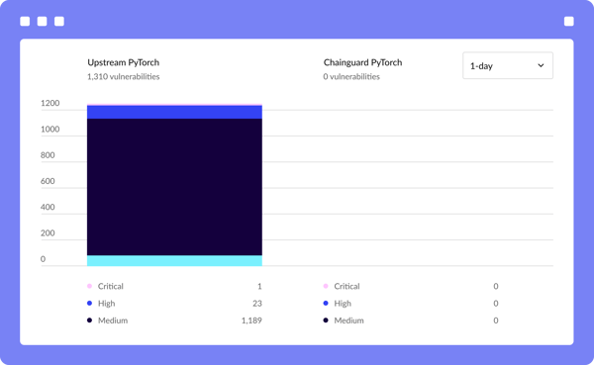The image size is (594, 365).
Task: Select the '1,310 vulnerabilities' subtitle
Action: pyautogui.click(x=123, y=76)
